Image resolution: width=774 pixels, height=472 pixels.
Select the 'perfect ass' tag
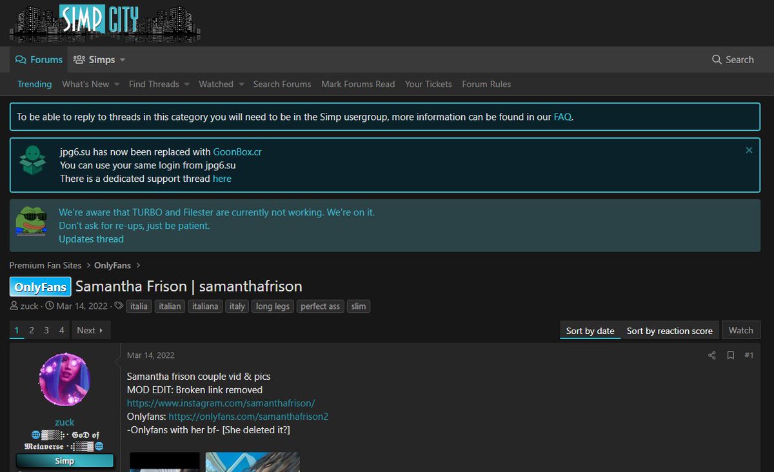pyautogui.click(x=321, y=306)
